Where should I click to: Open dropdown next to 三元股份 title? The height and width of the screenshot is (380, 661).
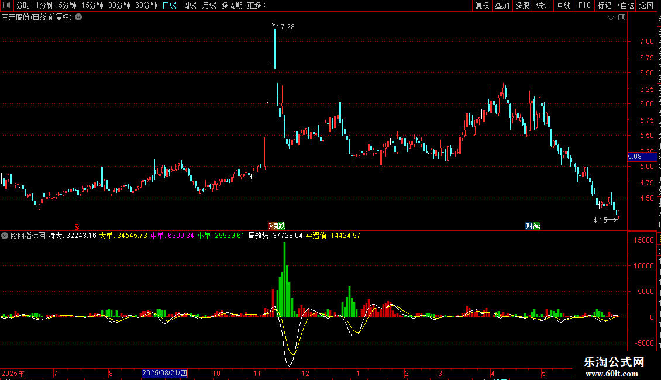78,18
